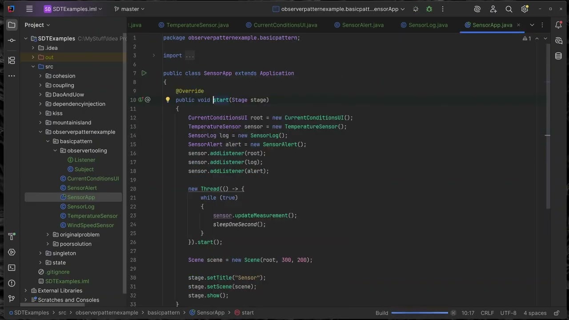
Task: Select WindSpeedSensor class in tree
Action: [x=90, y=225]
